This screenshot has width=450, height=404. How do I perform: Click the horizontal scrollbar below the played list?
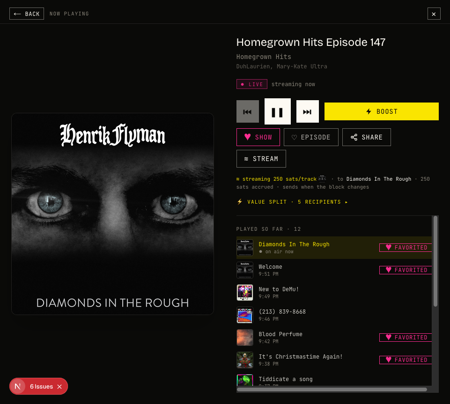coord(332,389)
